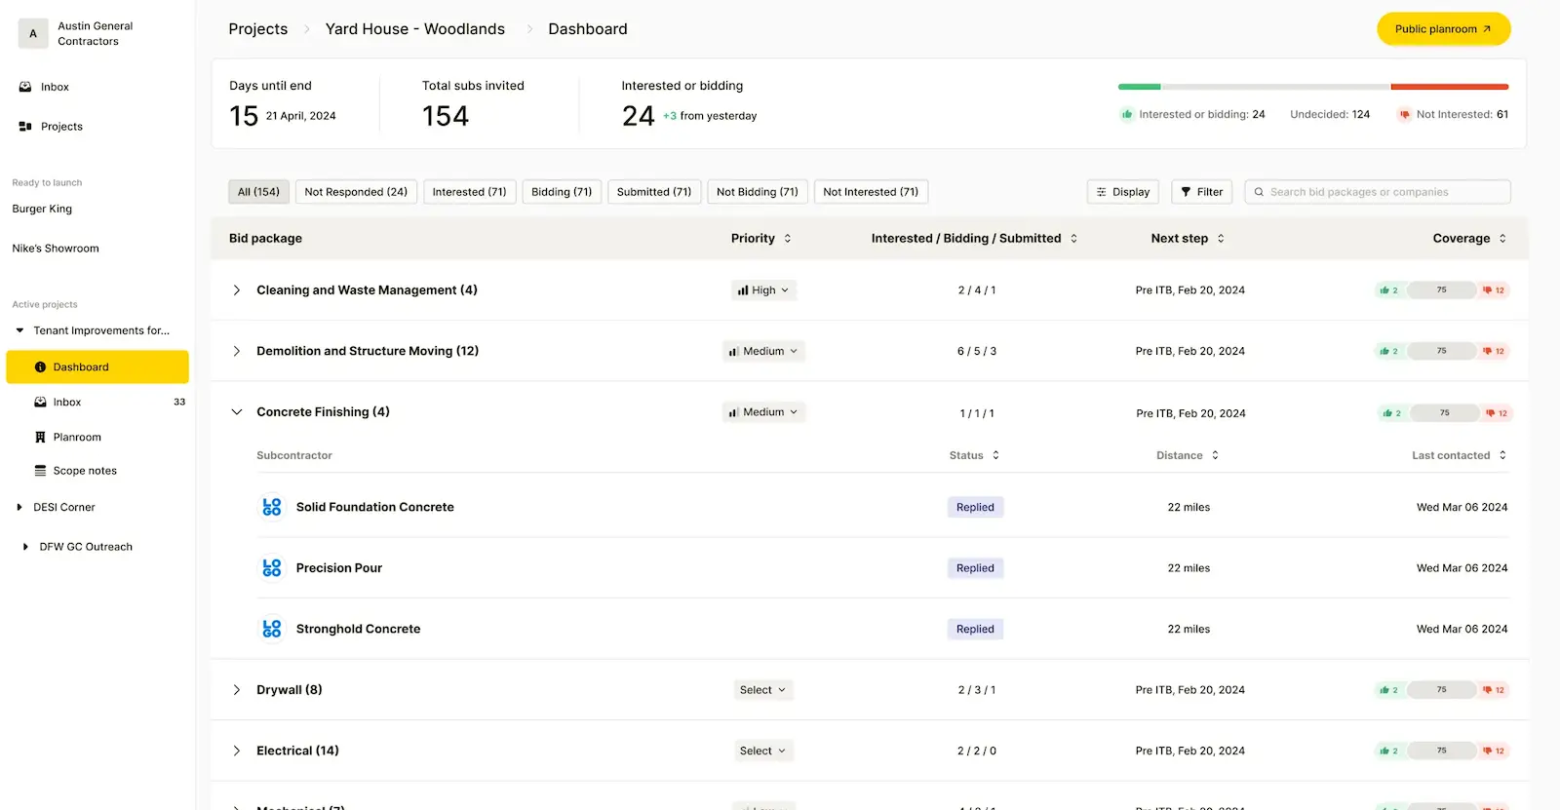The width and height of the screenshot is (1560, 810).
Task: Expand Drywall bid package
Action: tap(236, 690)
